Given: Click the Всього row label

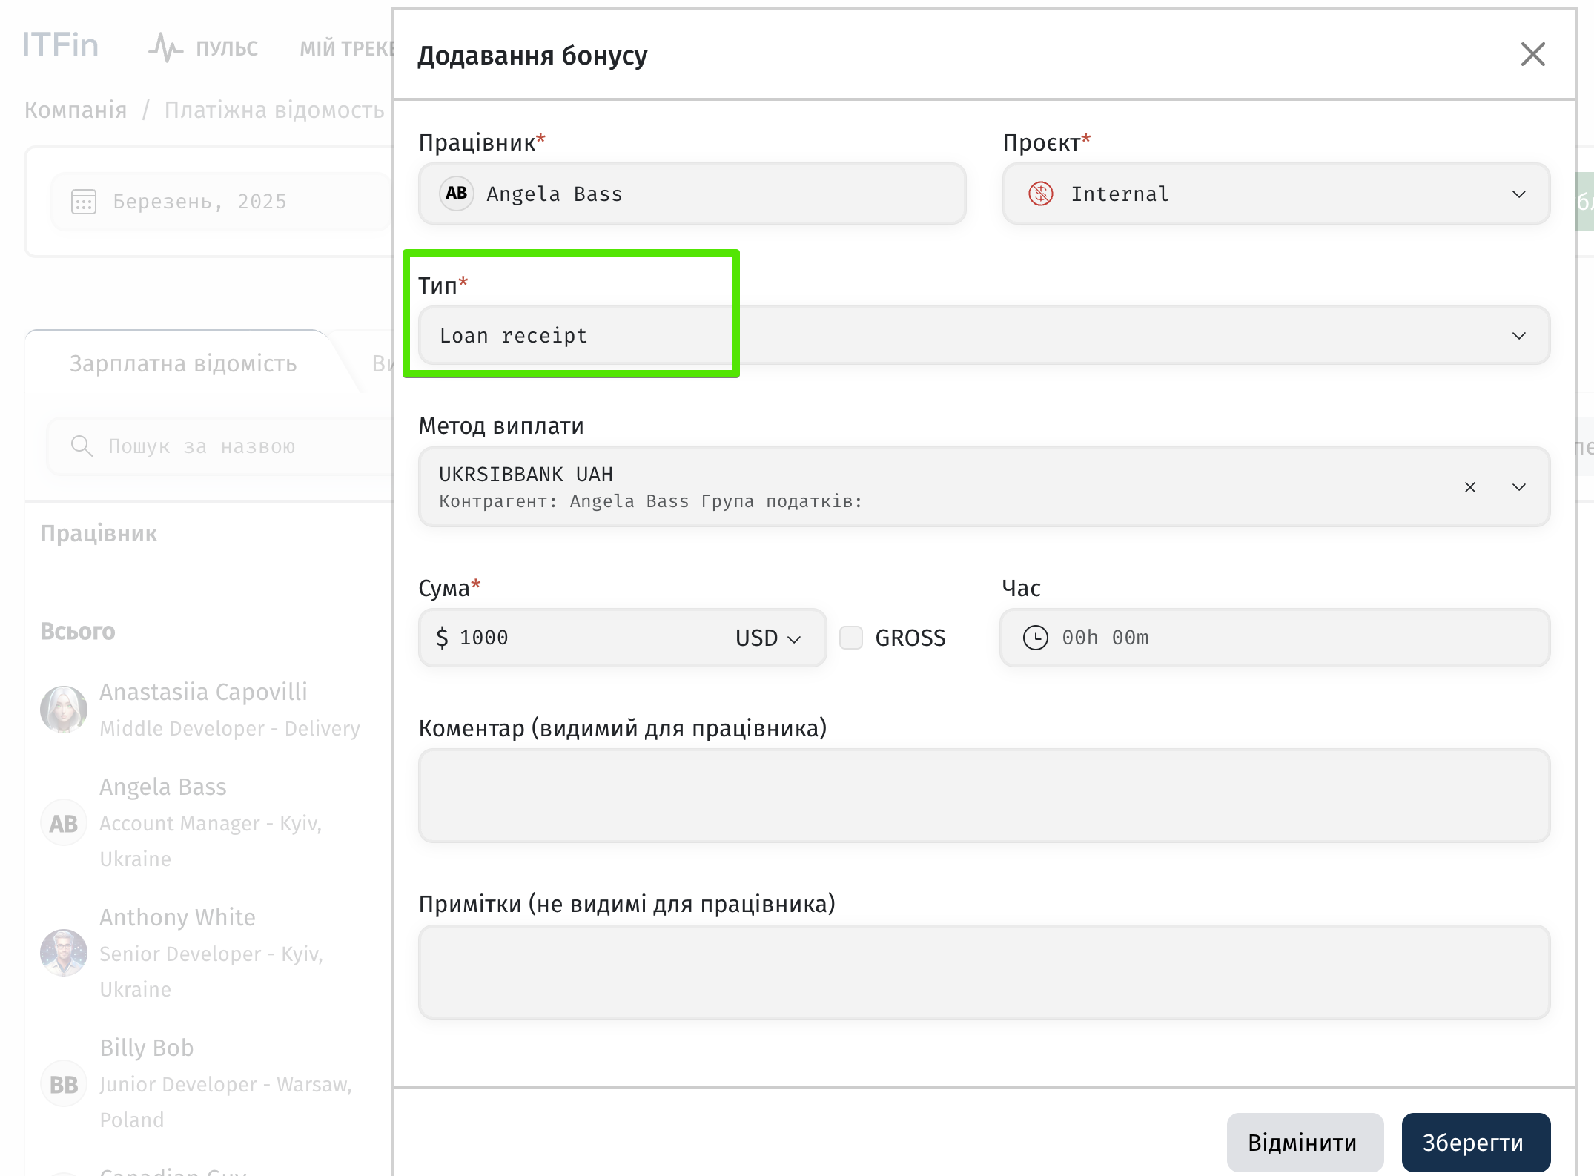Looking at the screenshot, I should tap(78, 631).
